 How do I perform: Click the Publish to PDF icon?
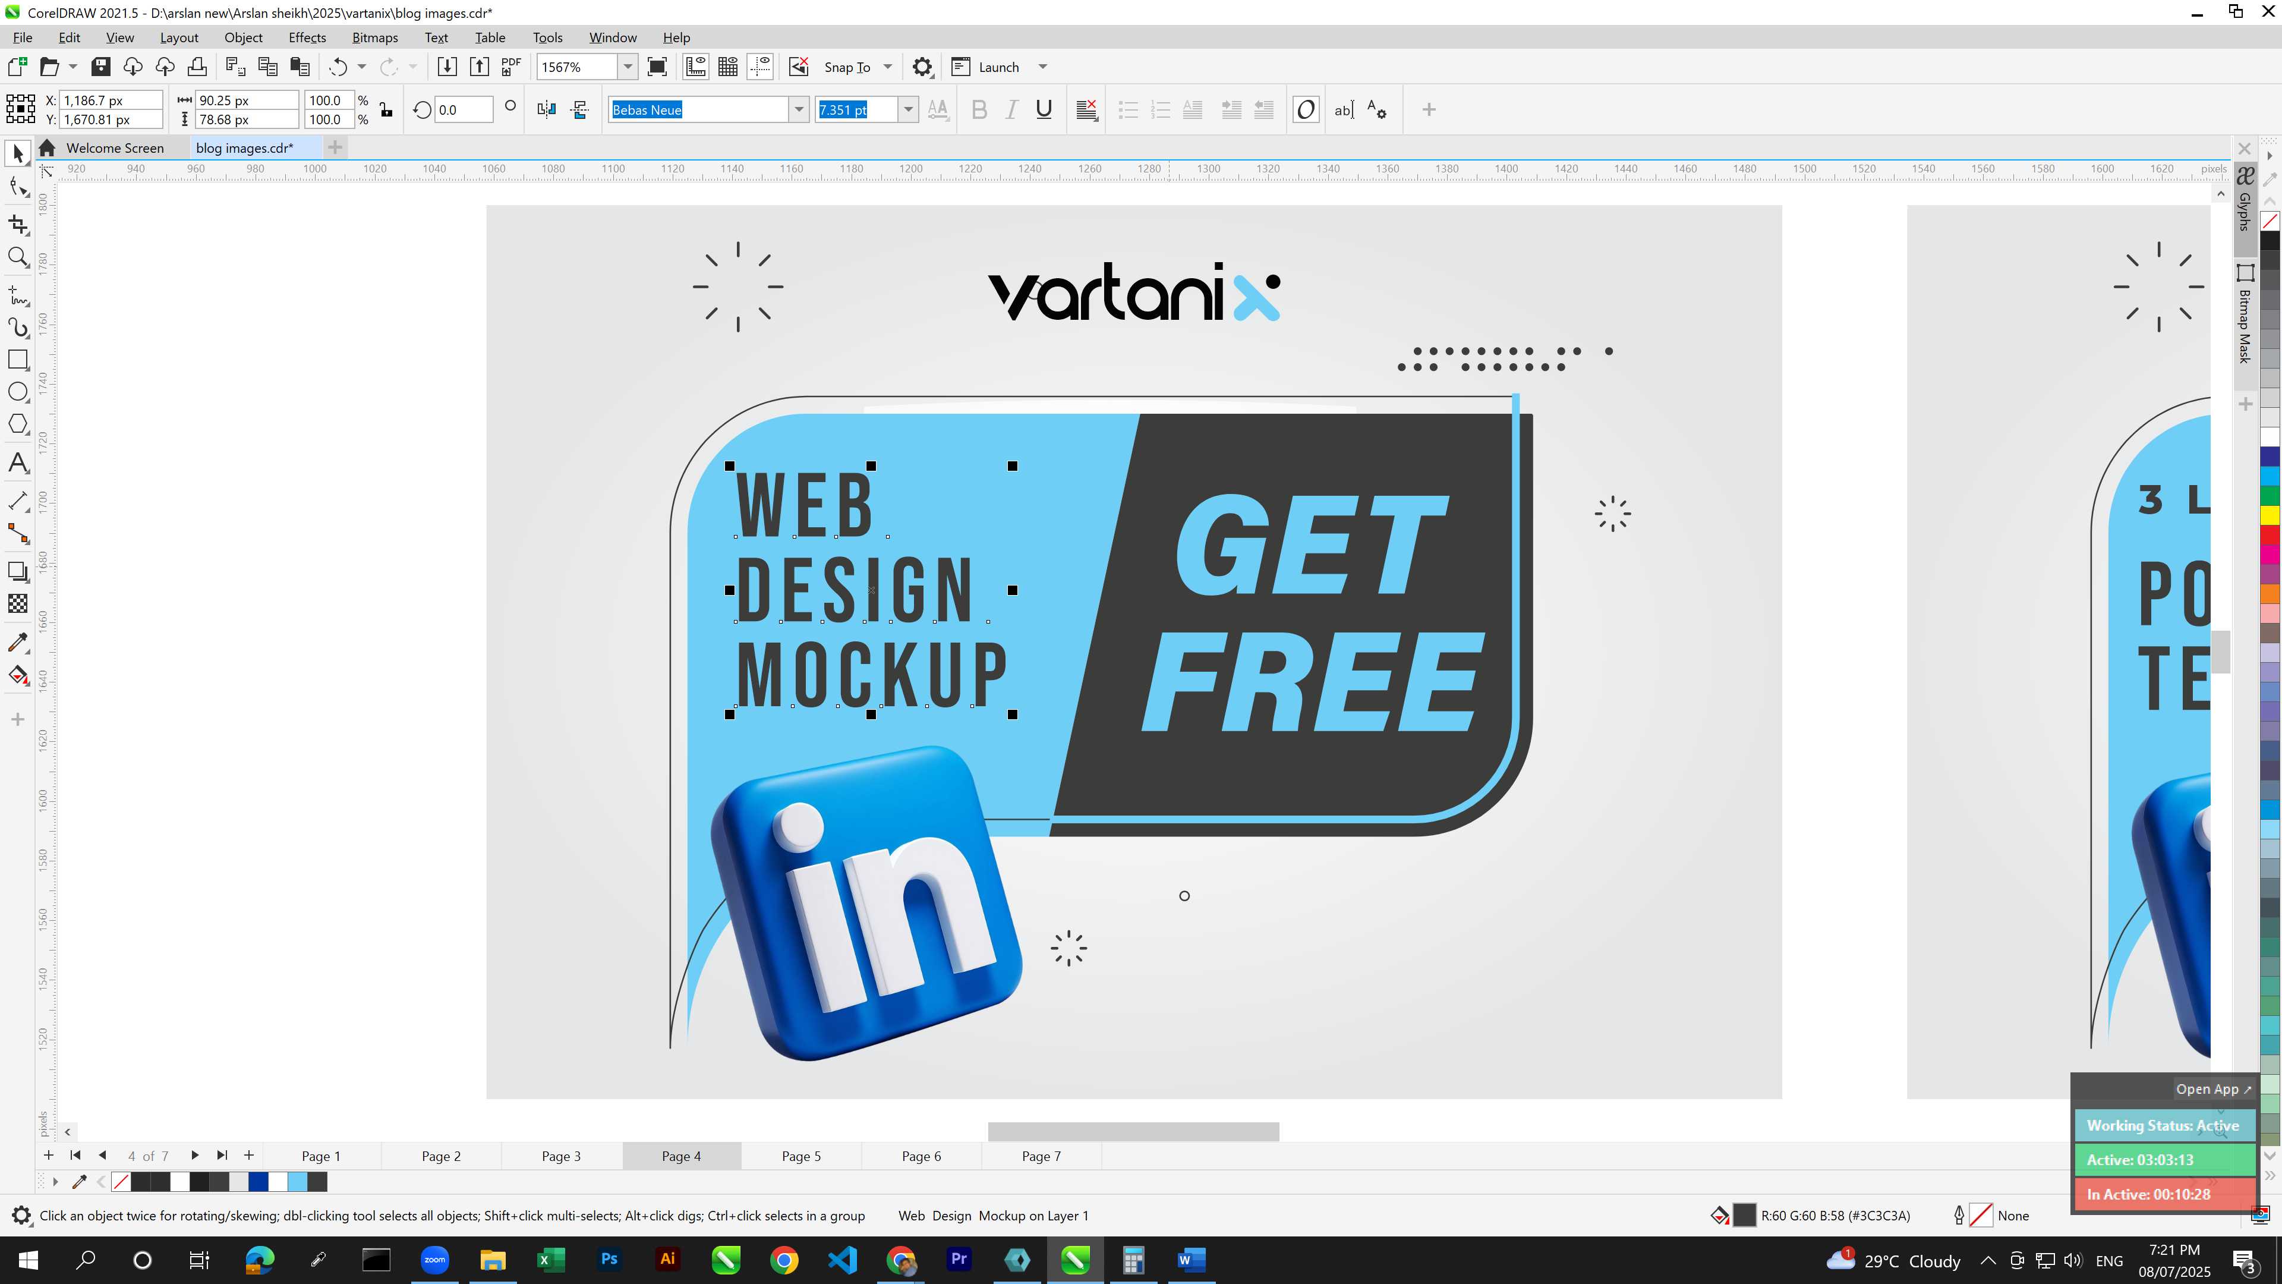[x=511, y=67]
